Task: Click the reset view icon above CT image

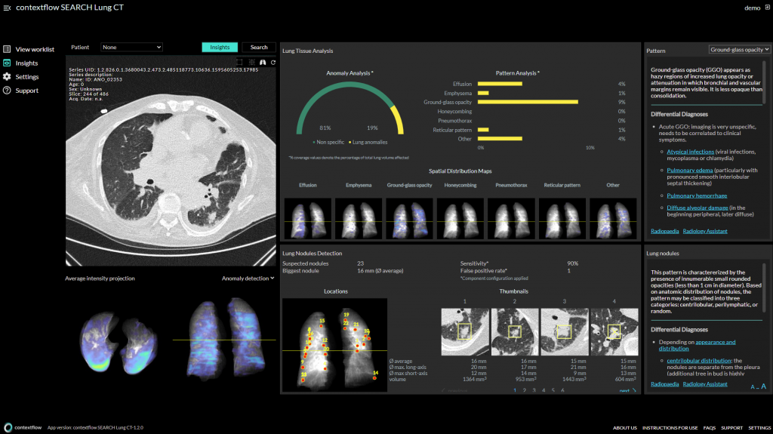Action: click(273, 63)
